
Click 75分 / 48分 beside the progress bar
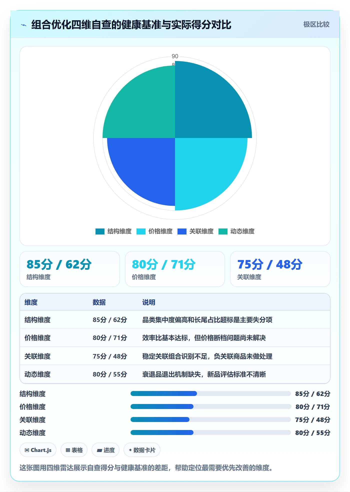point(313,420)
